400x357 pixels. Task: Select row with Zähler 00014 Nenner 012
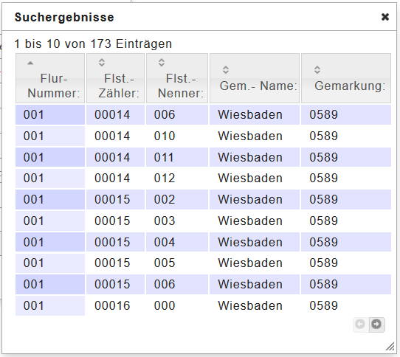203,178
